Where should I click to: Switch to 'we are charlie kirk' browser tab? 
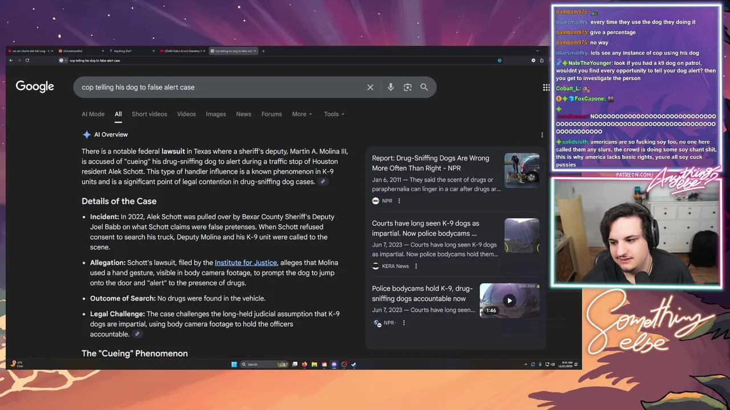[30, 51]
